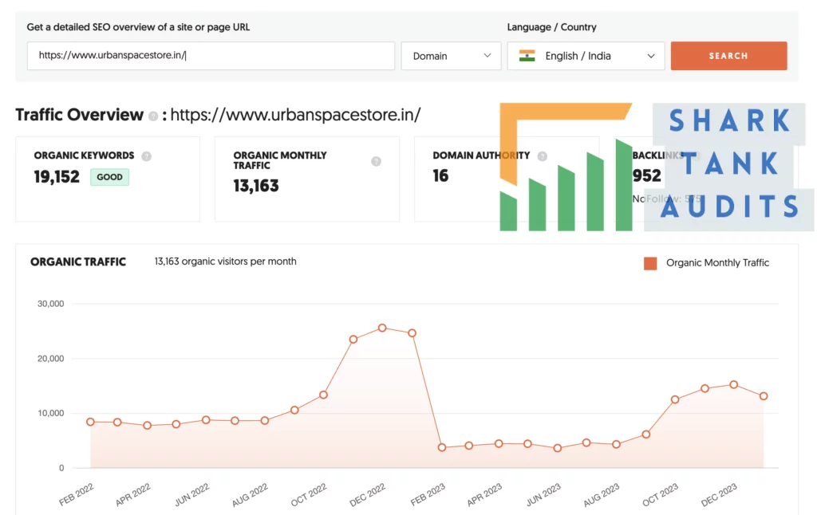817x515 pixels.
Task: Click the GOOD badge under Organic Keywords
Action: pos(109,177)
